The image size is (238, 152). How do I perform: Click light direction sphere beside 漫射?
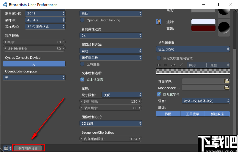(224, 28)
